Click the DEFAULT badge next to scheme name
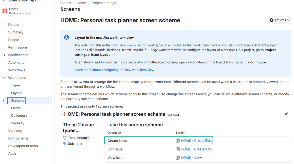Viewport: 294px width, 164px height. (173, 115)
